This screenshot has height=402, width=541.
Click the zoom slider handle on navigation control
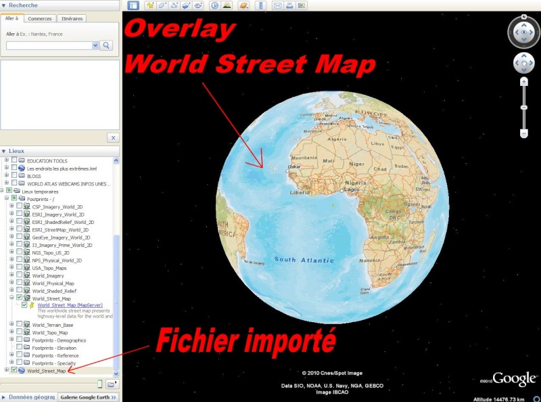point(523,108)
